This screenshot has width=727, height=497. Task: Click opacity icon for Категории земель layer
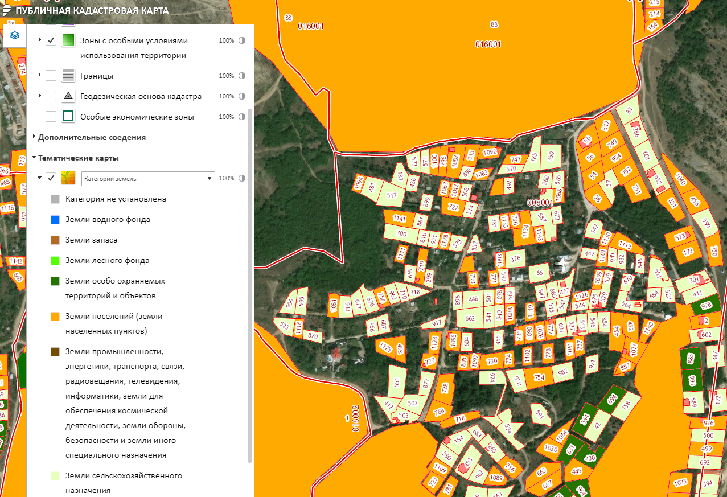(242, 178)
